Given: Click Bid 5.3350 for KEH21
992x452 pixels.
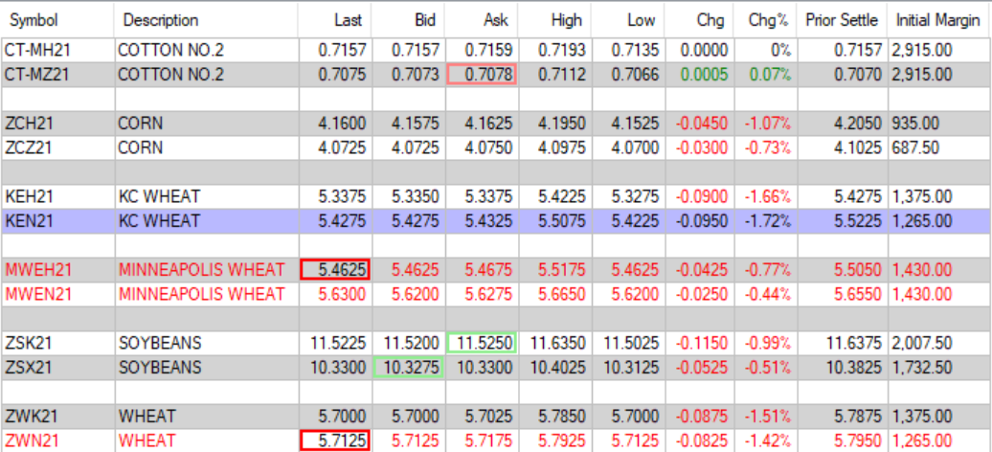Looking at the screenshot, I should tap(408, 197).
